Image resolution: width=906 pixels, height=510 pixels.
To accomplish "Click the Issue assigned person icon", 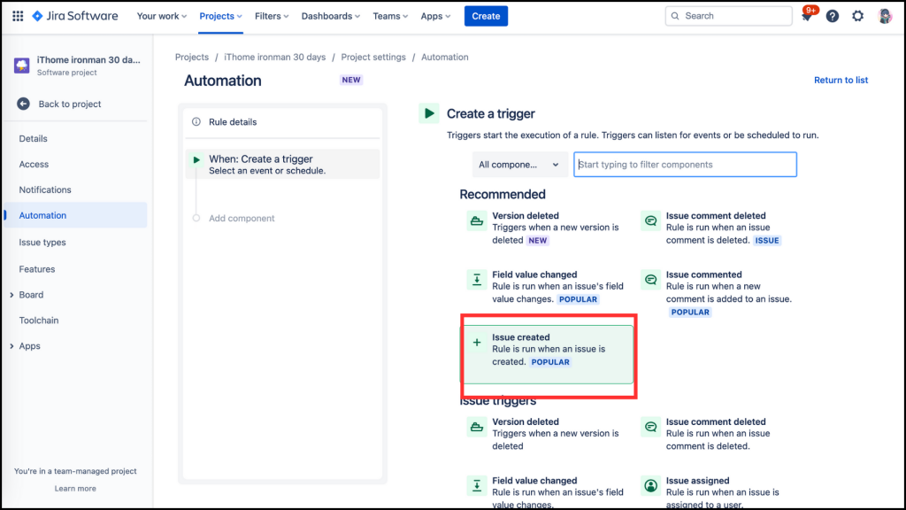I will point(650,486).
